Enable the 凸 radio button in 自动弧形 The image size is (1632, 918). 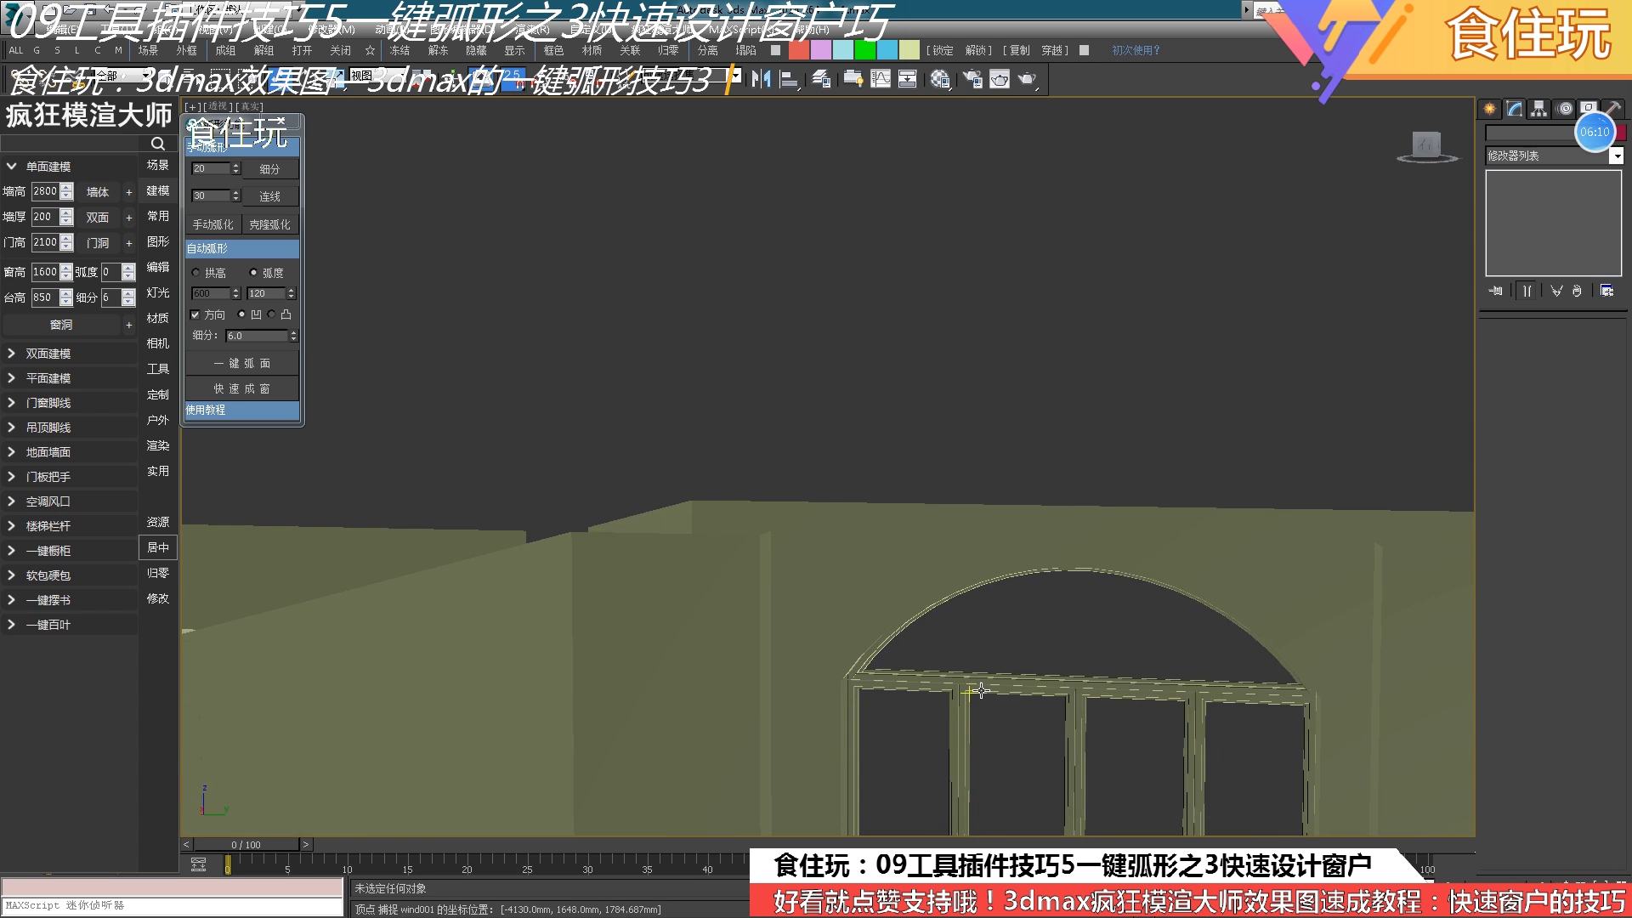pos(272,314)
